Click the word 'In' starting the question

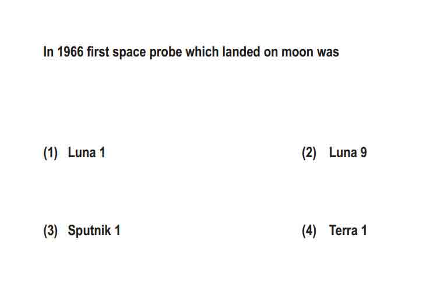click(x=48, y=52)
